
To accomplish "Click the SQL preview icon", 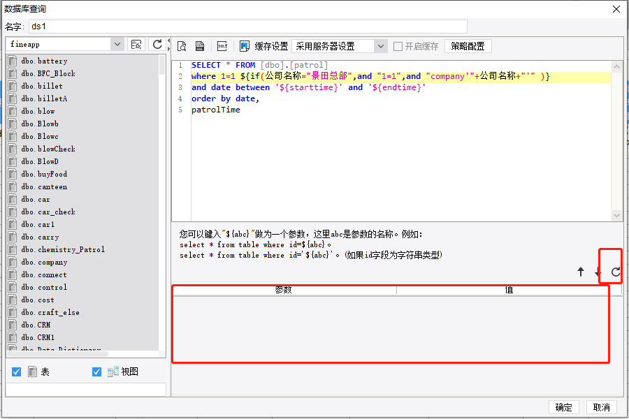I will [182, 47].
